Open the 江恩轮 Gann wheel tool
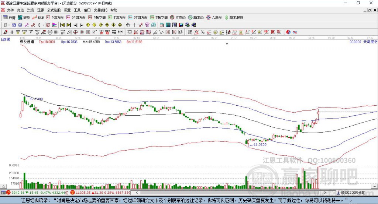Viewport: 378px width, 204px height. click(x=178, y=18)
